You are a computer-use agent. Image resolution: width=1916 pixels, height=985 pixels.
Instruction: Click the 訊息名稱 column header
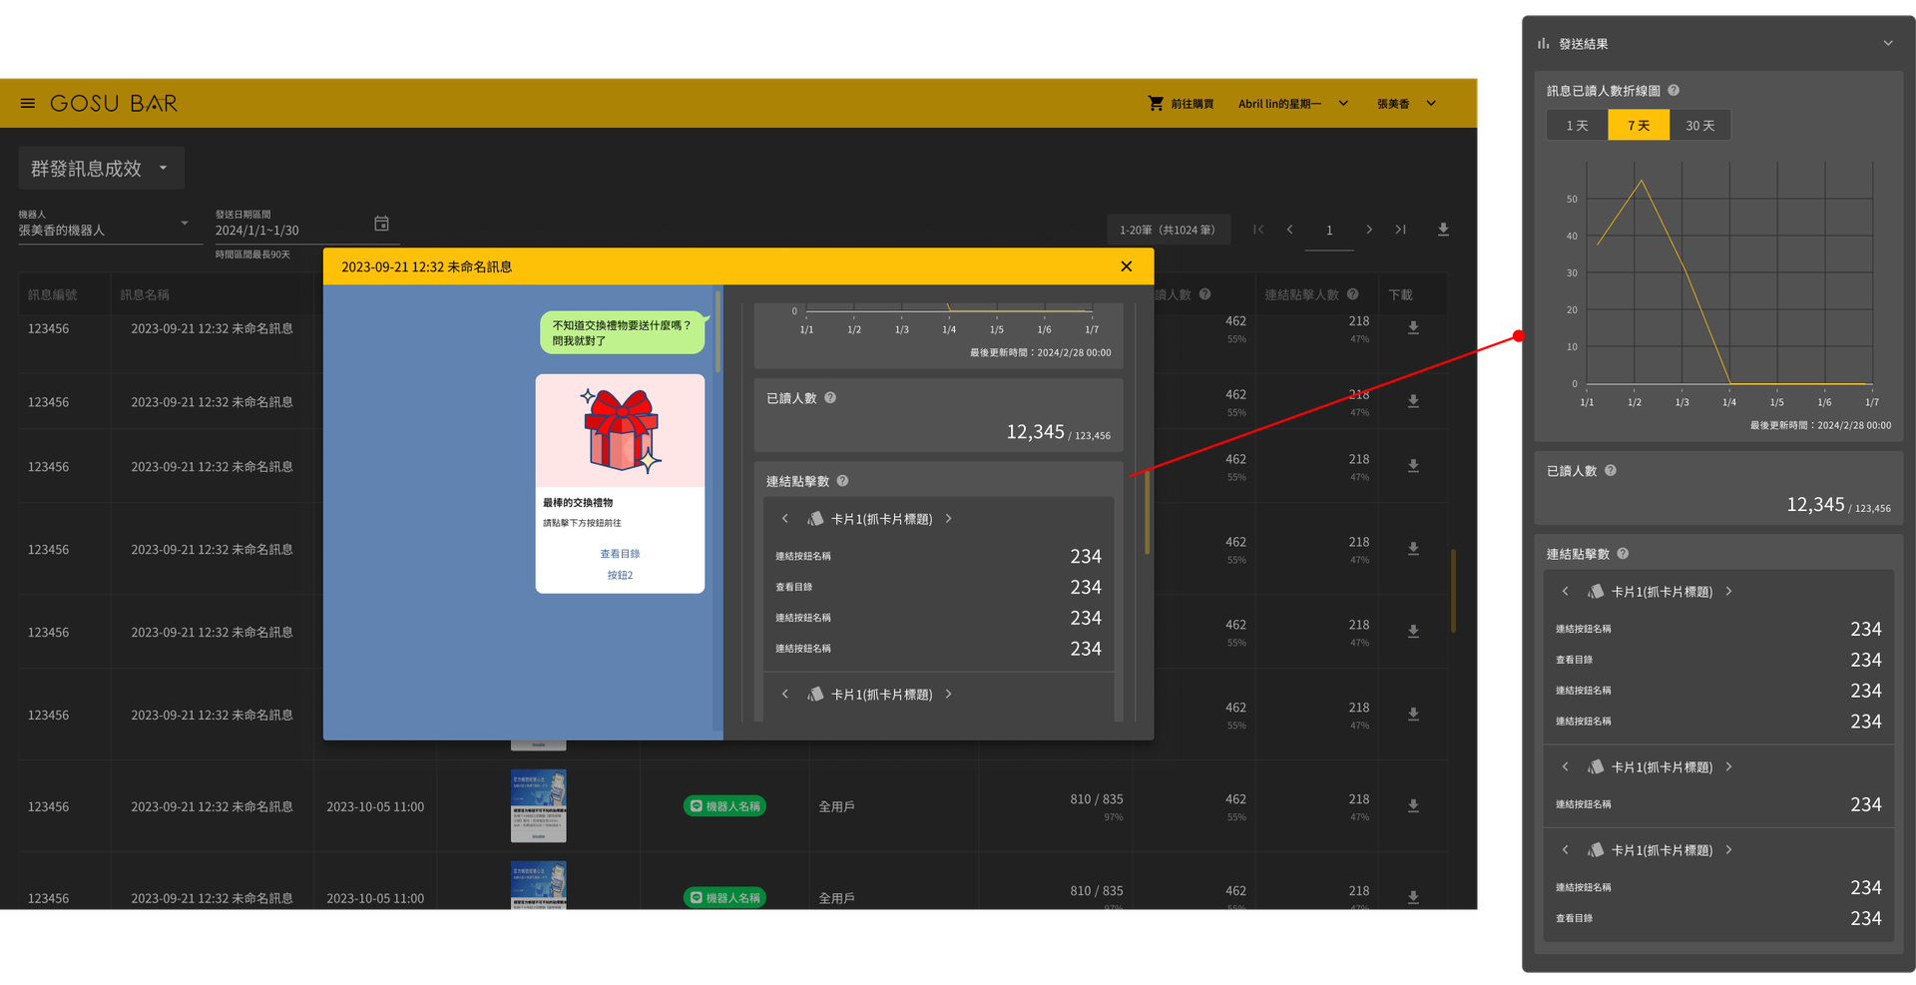point(145,294)
